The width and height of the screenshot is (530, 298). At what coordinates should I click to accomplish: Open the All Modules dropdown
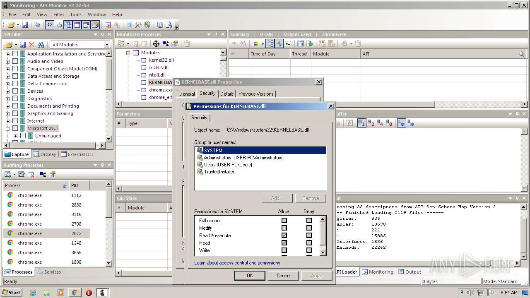tap(106, 45)
